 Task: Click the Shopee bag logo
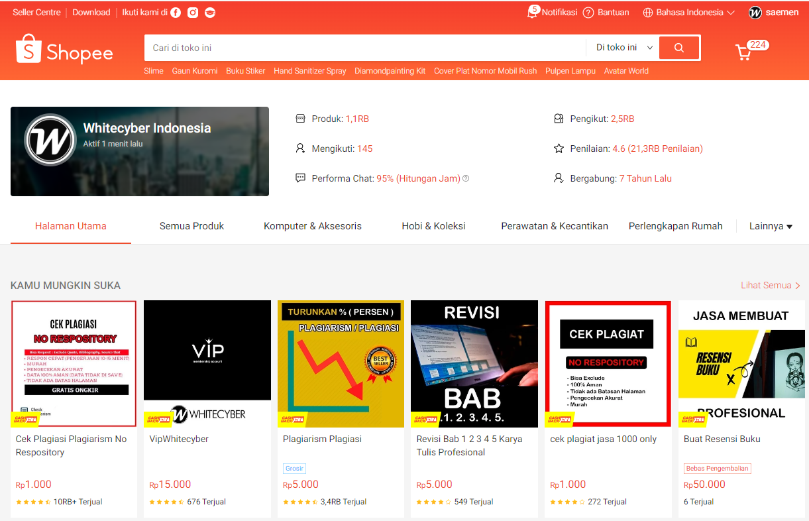(29, 50)
